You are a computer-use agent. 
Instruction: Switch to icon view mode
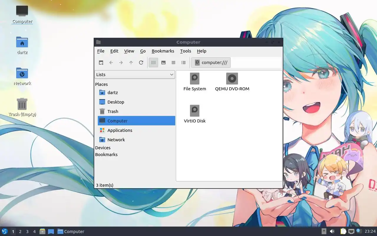point(153,63)
